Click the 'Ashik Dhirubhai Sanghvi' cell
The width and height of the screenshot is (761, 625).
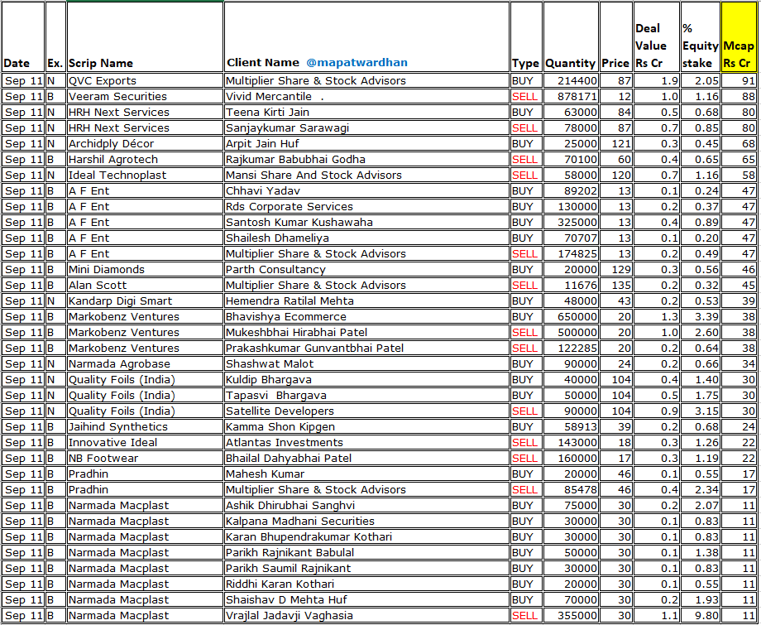click(x=366, y=506)
